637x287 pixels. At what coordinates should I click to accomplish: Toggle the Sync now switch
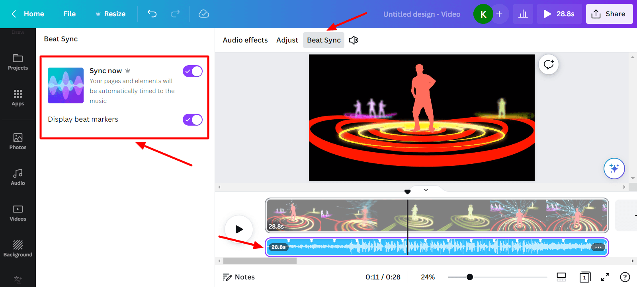[x=193, y=71]
